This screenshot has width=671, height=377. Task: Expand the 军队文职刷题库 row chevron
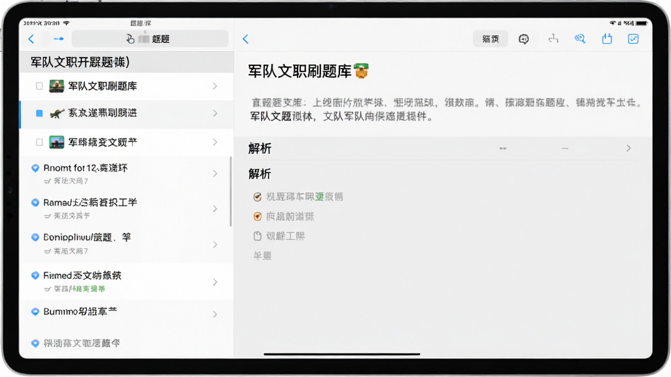tap(215, 86)
